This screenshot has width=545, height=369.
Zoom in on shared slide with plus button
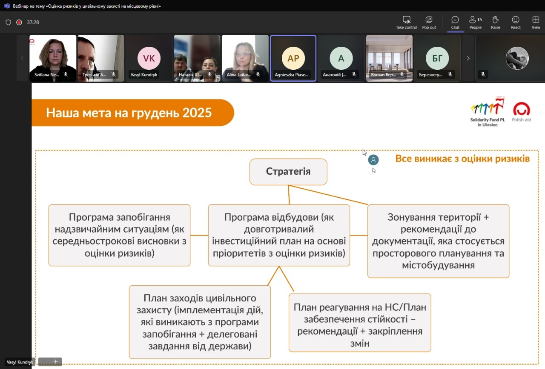55,362
